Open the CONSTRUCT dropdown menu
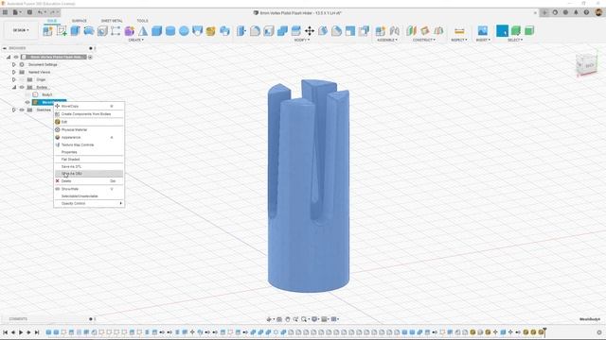 [423, 40]
